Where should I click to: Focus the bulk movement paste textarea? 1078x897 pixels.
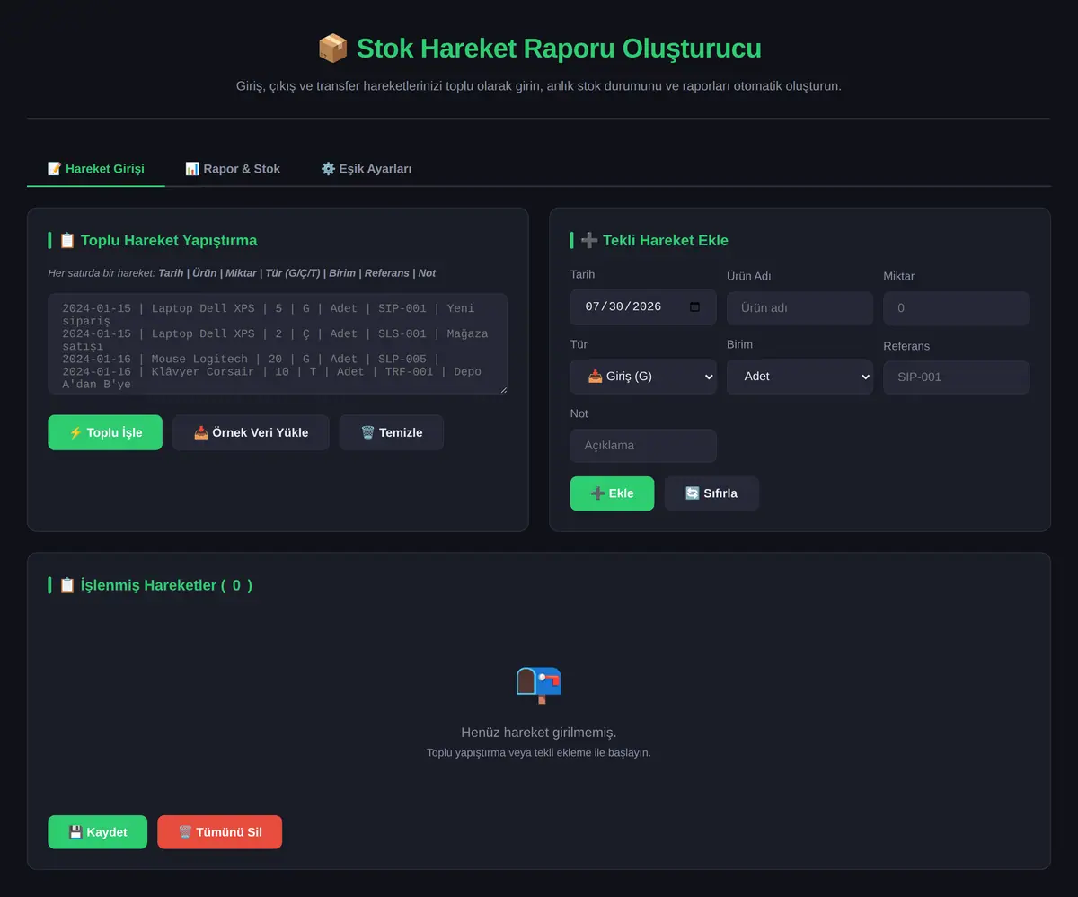tap(278, 343)
